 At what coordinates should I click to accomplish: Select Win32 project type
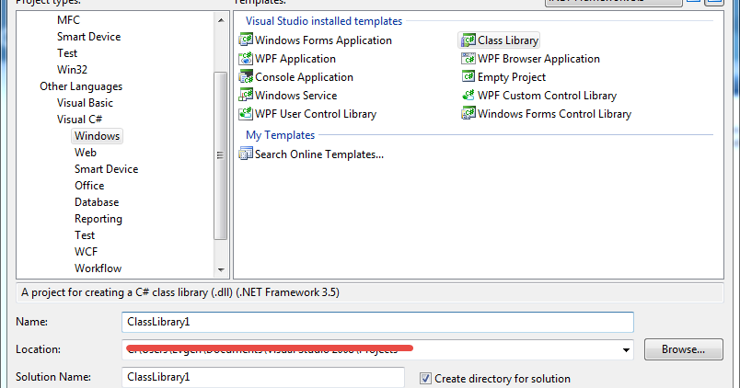[72, 69]
